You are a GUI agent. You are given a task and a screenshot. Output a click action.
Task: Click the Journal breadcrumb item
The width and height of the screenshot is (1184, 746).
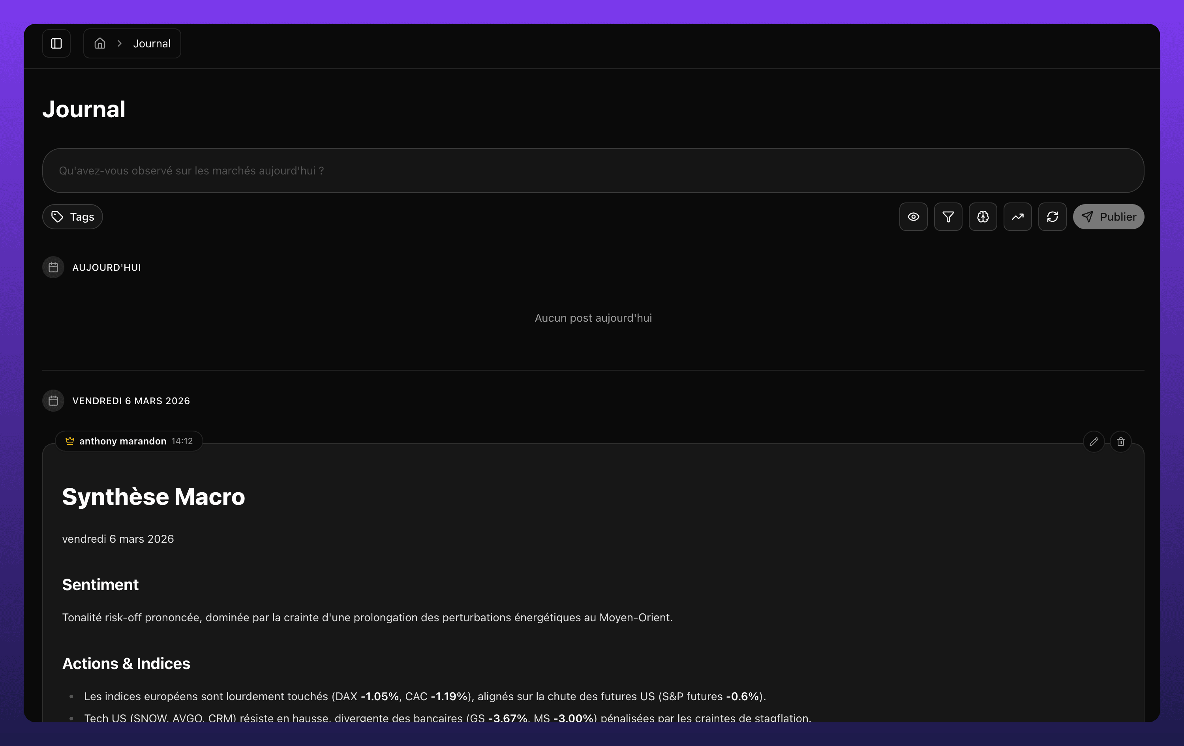coord(152,44)
